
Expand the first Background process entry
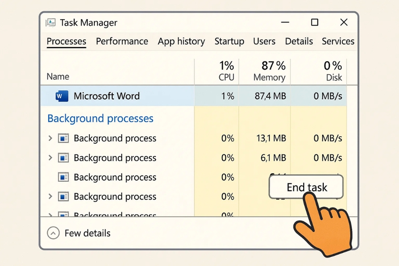click(50, 138)
